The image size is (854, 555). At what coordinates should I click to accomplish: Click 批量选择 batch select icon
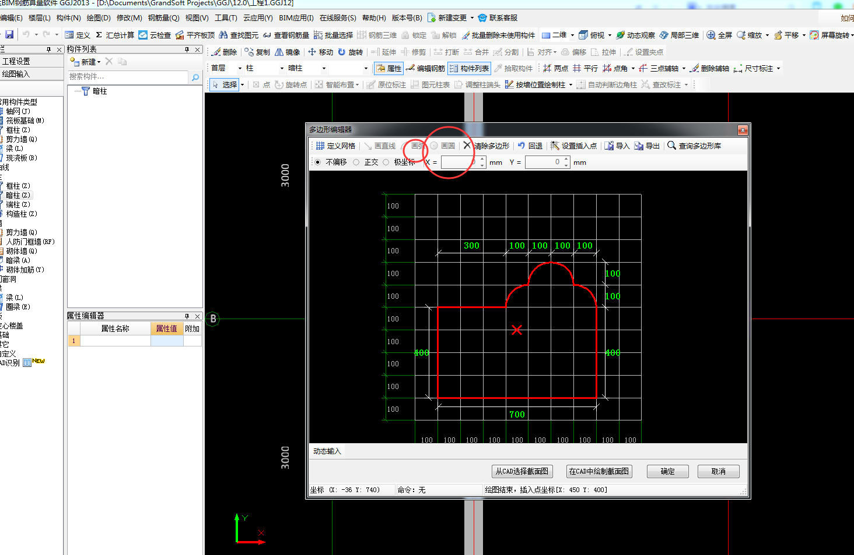(x=318, y=35)
